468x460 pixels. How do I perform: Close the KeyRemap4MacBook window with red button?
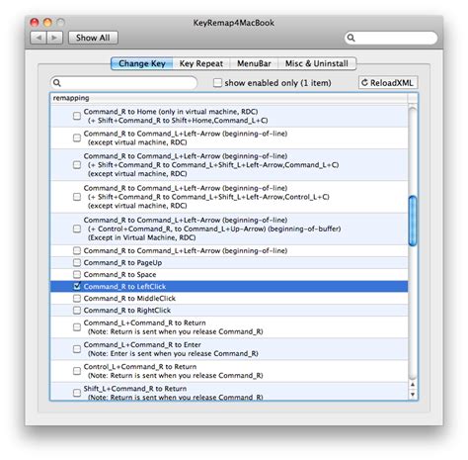35,22
